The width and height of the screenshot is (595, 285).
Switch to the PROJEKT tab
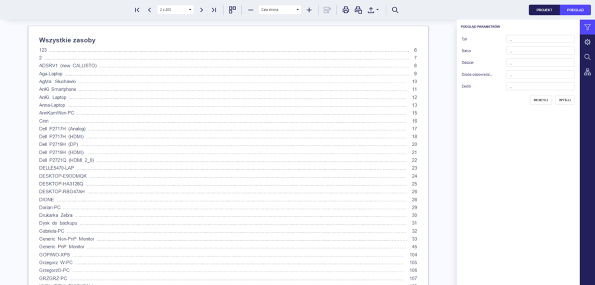pos(544,10)
